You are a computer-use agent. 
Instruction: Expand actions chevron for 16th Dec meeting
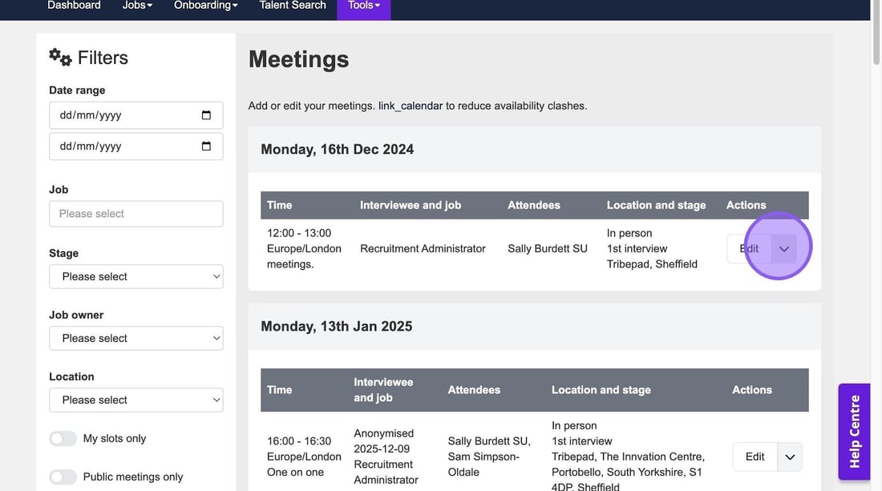[x=784, y=249]
